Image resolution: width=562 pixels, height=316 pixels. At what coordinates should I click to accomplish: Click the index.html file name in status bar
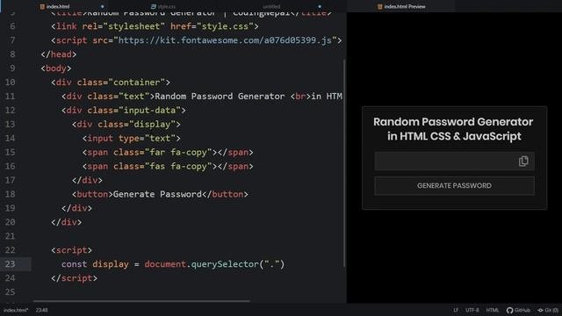(16, 310)
